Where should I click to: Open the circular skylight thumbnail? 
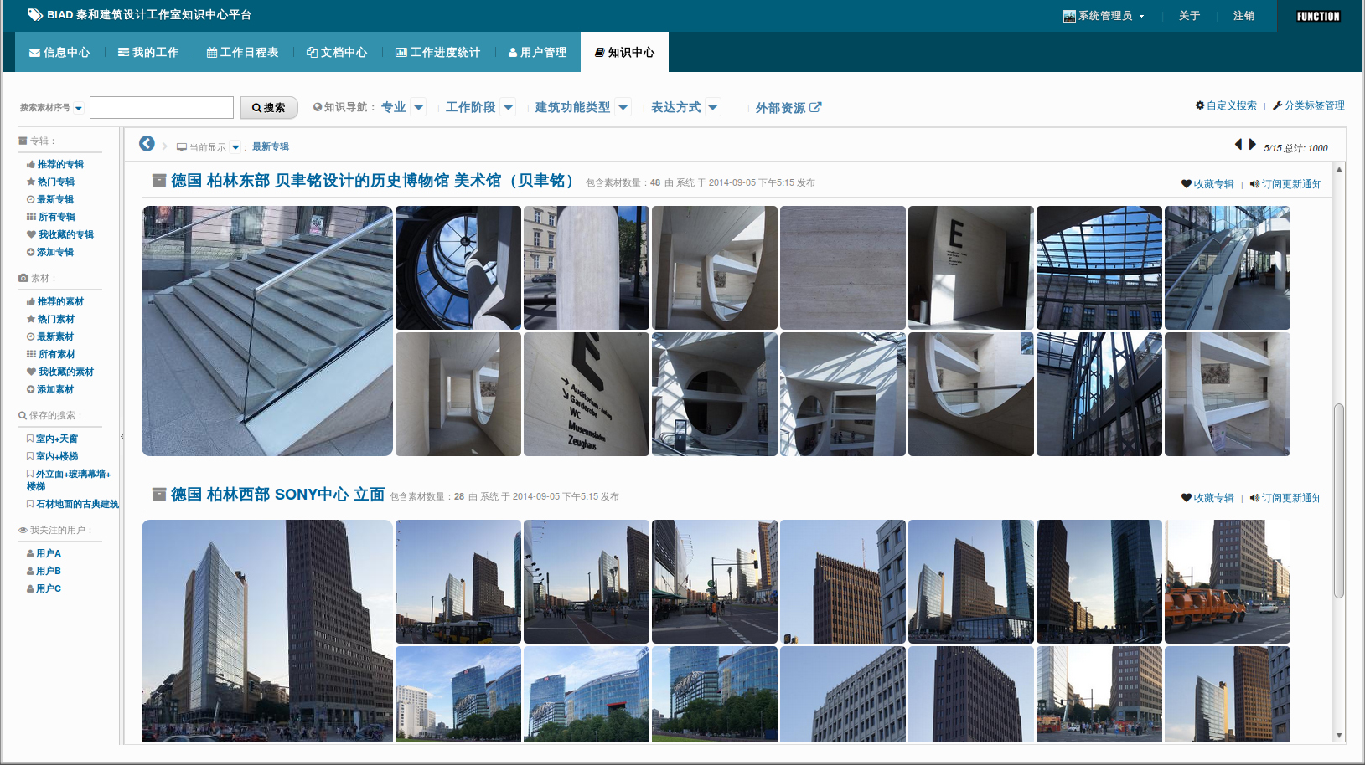point(458,268)
